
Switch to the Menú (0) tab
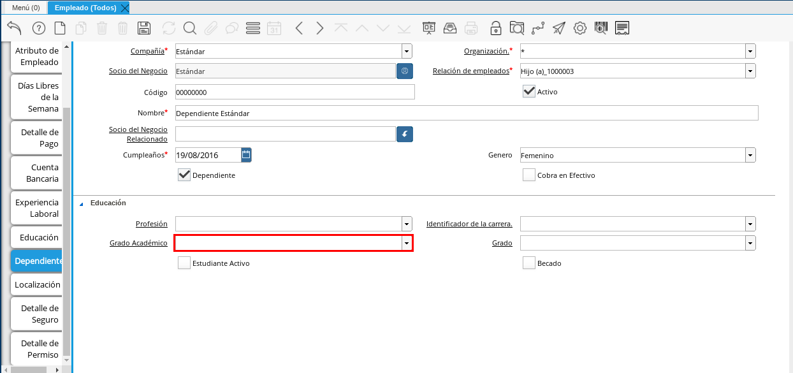25,8
